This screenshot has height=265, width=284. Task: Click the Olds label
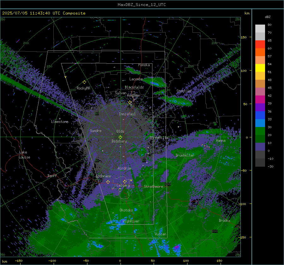click(x=120, y=131)
